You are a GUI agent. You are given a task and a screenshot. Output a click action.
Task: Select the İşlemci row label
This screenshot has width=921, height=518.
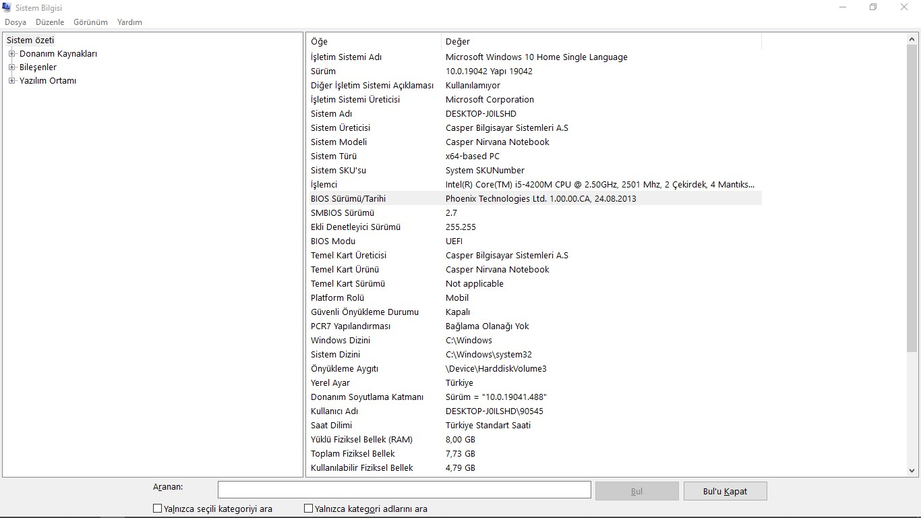[324, 185]
